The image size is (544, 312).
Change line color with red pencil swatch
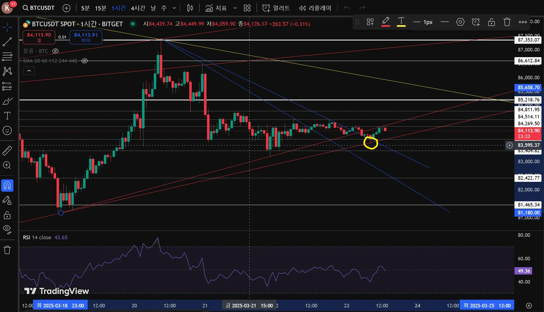[x=386, y=22]
